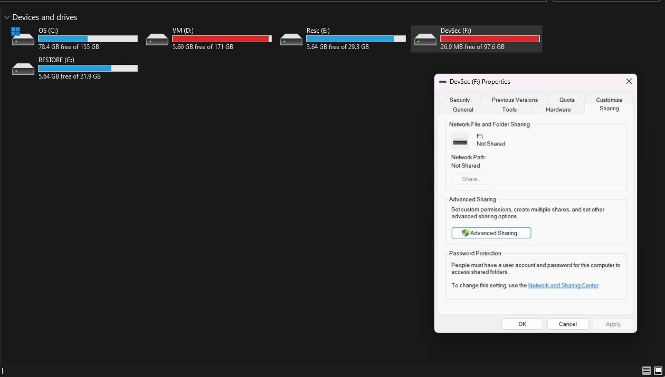Image resolution: width=665 pixels, height=377 pixels.
Task: Click the "VM (D:)" drive label
Action: pos(183,31)
